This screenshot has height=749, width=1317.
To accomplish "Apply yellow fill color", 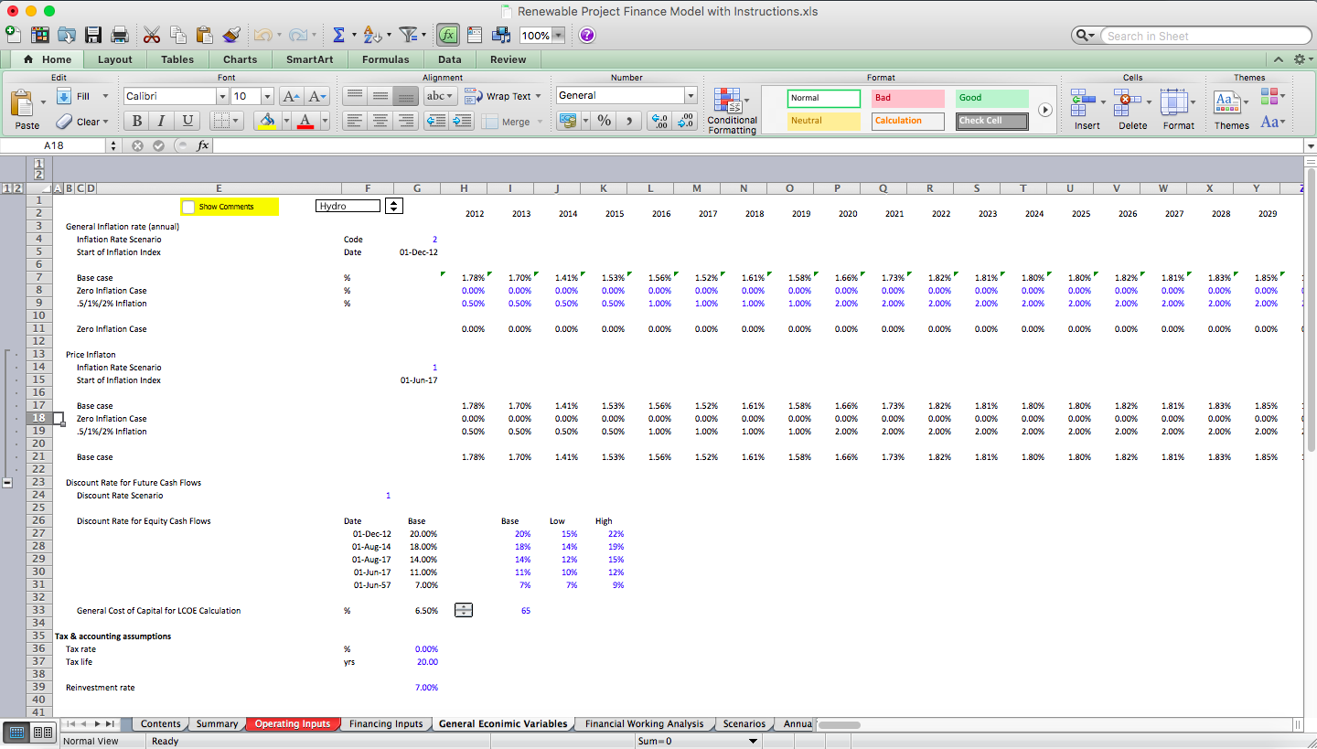I will click(265, 121).
